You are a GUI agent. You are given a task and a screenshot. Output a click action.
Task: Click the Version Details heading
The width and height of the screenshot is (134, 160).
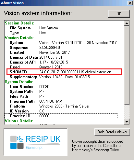[19, 38]
